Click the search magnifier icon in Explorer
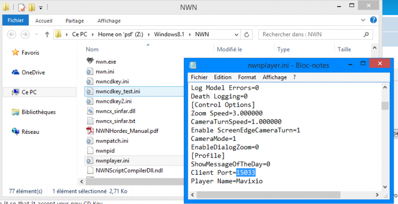398x204 pixels. pyautogui.click(x=366, y=34)
